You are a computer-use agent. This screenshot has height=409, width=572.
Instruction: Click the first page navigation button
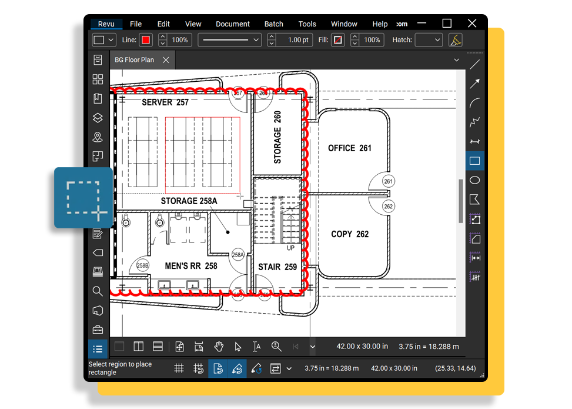pos(296,347)
